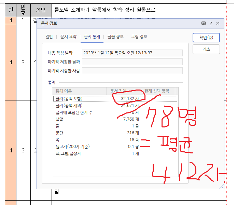This screenshot has width=237, height=205.
Task: Click number 3 cell in document table
Action: coord(23,150)
